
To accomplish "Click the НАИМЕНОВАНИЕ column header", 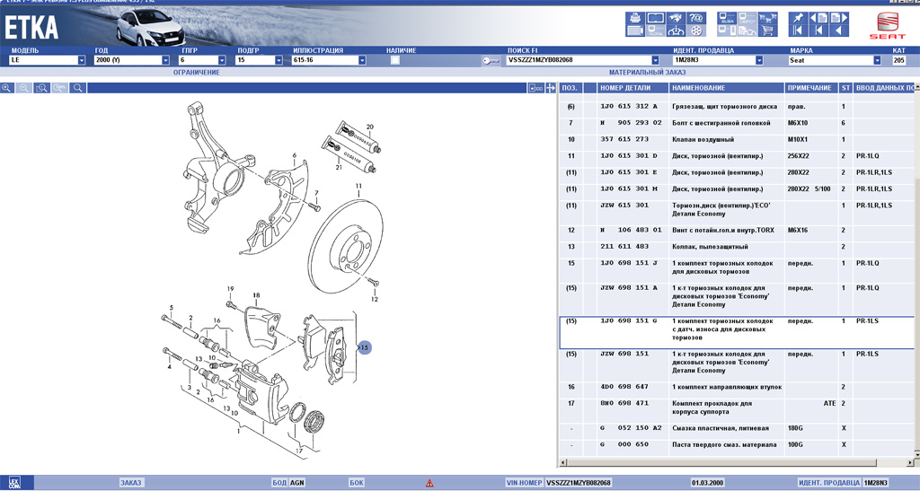I will (x=726, y=88).
